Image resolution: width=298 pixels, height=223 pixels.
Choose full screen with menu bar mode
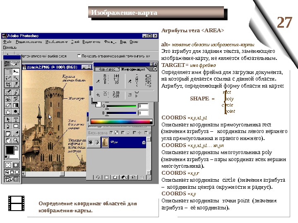12,172
